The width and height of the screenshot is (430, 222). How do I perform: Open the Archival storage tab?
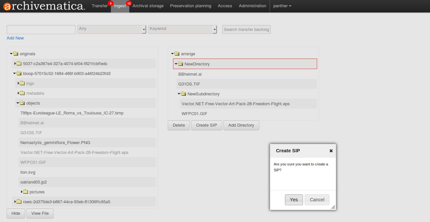click(148, 6)
